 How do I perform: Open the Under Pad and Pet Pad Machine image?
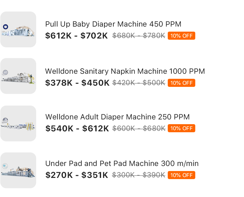(18, 170)
